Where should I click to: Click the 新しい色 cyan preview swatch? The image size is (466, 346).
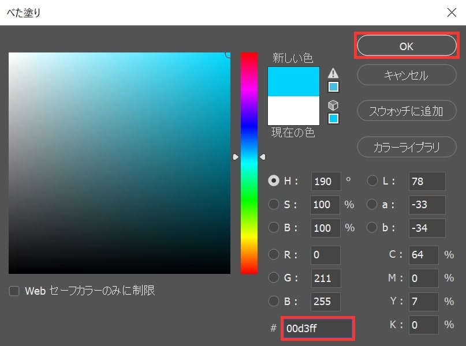pos(293,82)
